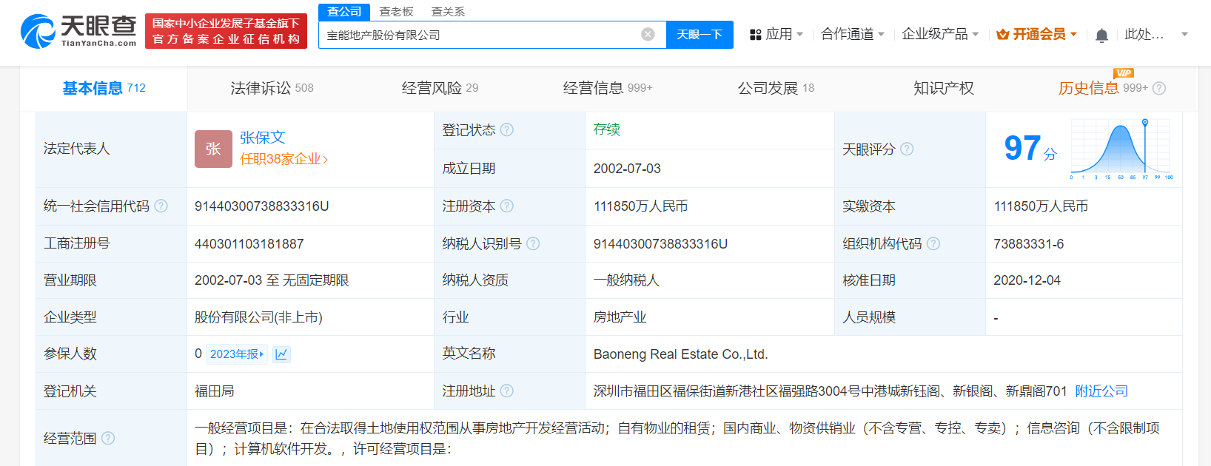This screenshot has width=1211, height=466.
Task: Open the 历史信息 VIP tab
Action: (x=1103, y=88)
